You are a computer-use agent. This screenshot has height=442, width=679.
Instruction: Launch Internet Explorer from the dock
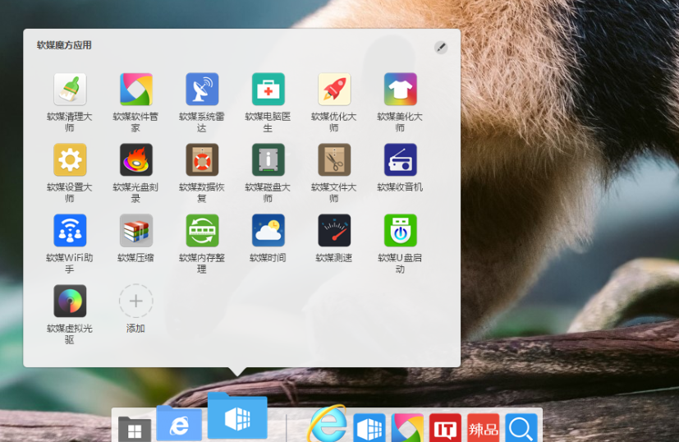coord(328,424)
